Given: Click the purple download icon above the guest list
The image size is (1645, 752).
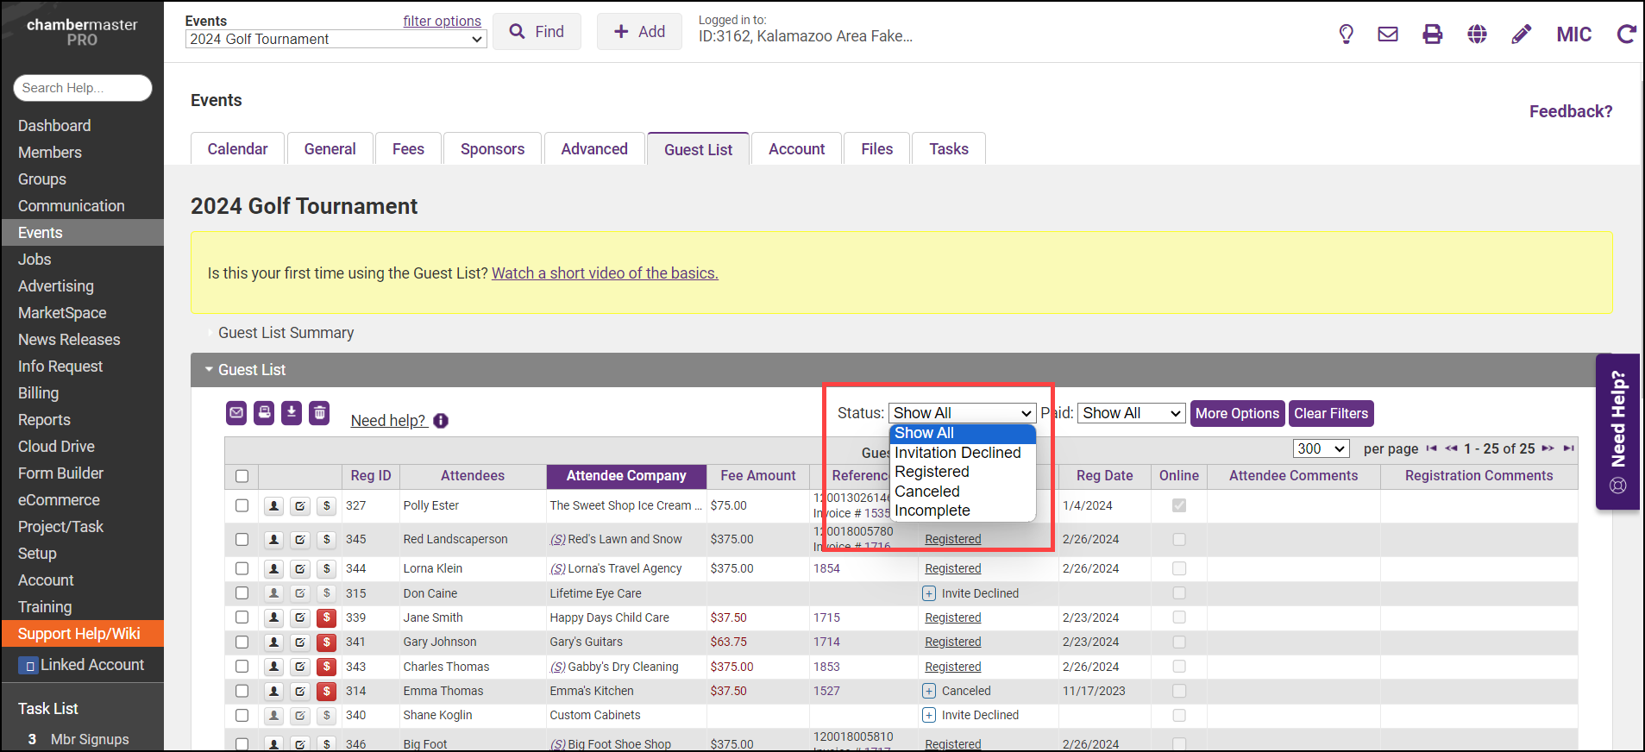Looking at the screenshot, I should [x=292, y=413].
